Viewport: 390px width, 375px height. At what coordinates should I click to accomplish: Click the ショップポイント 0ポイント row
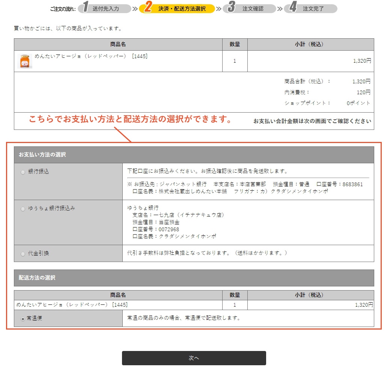327,103
